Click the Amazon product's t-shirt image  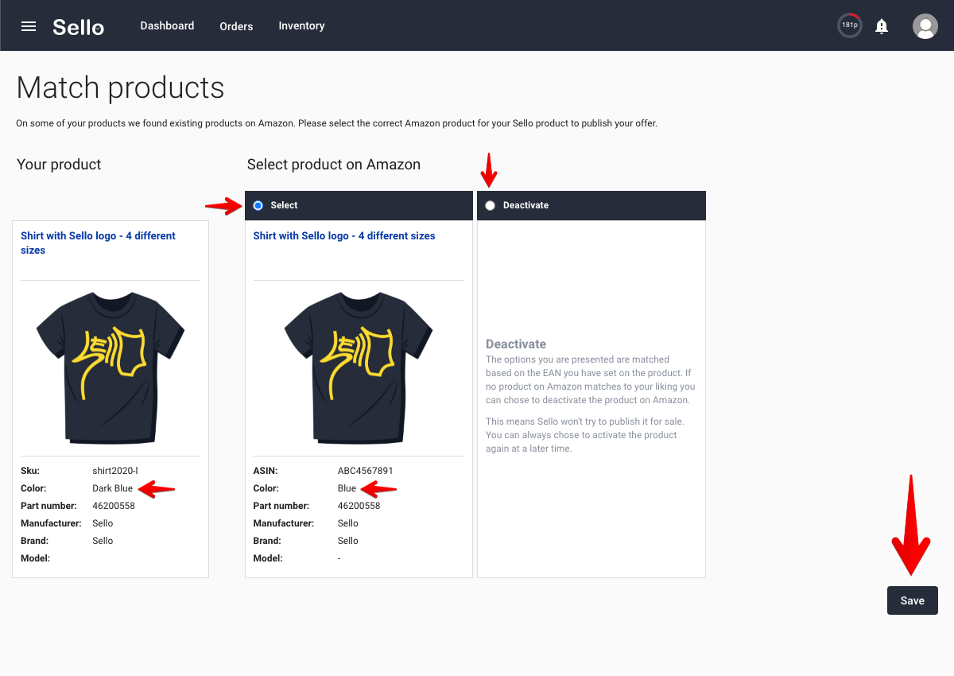[x=359, y=367]
